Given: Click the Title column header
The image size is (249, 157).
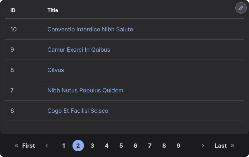Looking at the screenshot, I should (x=53, y=10).
